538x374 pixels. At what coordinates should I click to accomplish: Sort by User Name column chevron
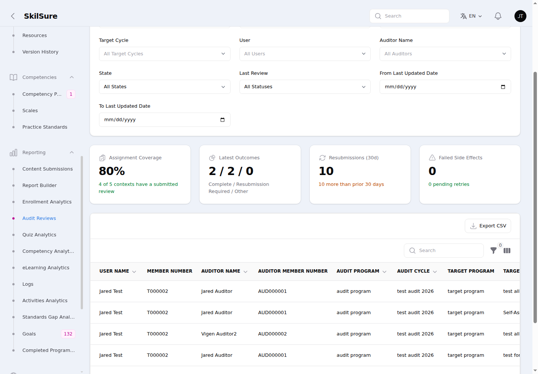(x=134, y=272)
